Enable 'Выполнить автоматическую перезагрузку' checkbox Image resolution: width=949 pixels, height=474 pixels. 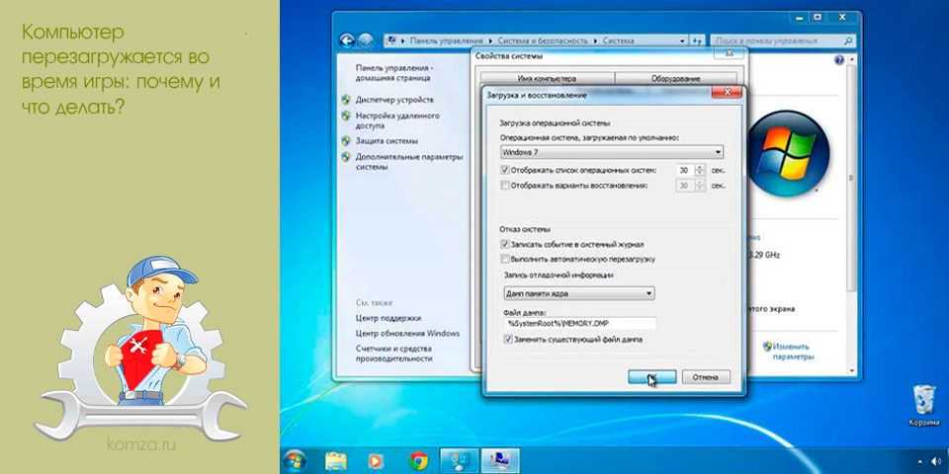(x=505, y=259)
